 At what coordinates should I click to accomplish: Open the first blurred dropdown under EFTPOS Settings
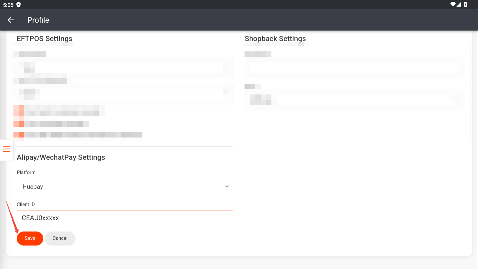(123, 68)
